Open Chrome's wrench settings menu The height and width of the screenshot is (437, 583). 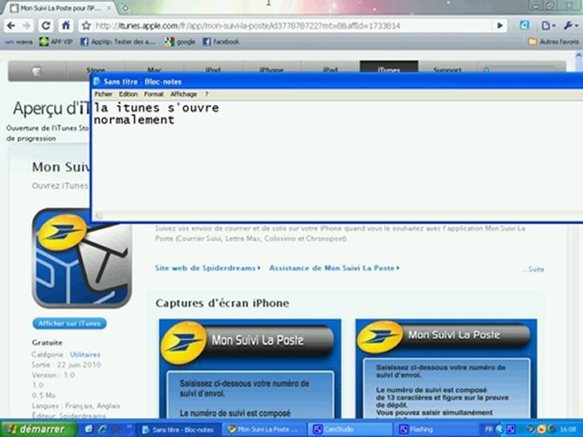[570, 25]
